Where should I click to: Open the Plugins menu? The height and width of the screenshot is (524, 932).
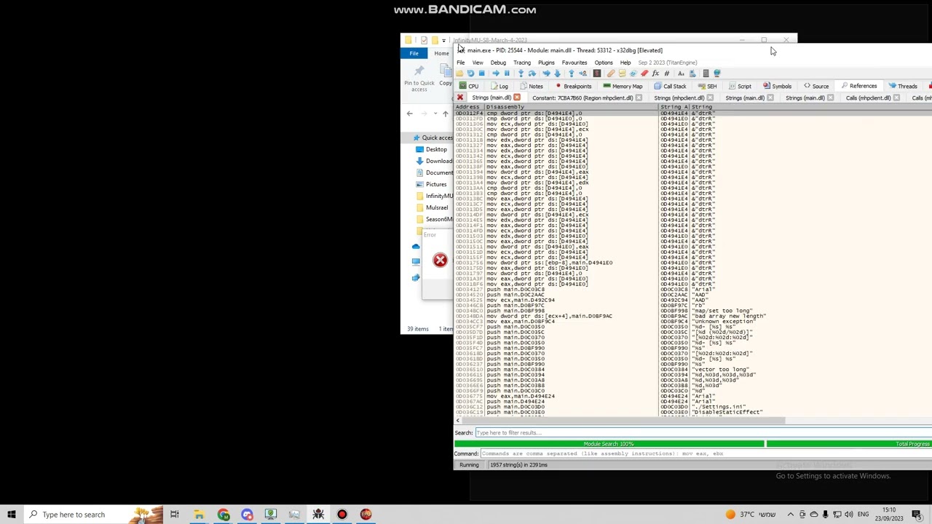[546, 63]
